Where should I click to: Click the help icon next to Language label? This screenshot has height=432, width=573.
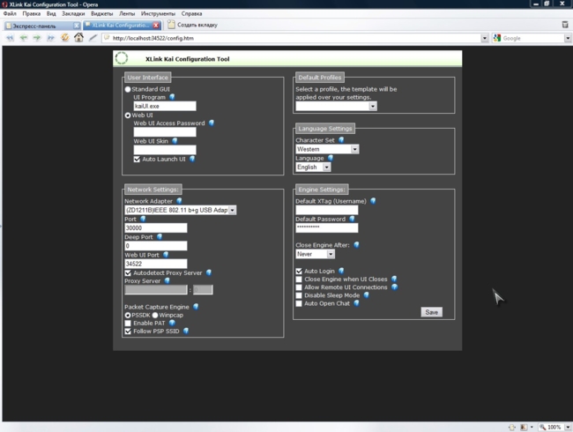331,158
